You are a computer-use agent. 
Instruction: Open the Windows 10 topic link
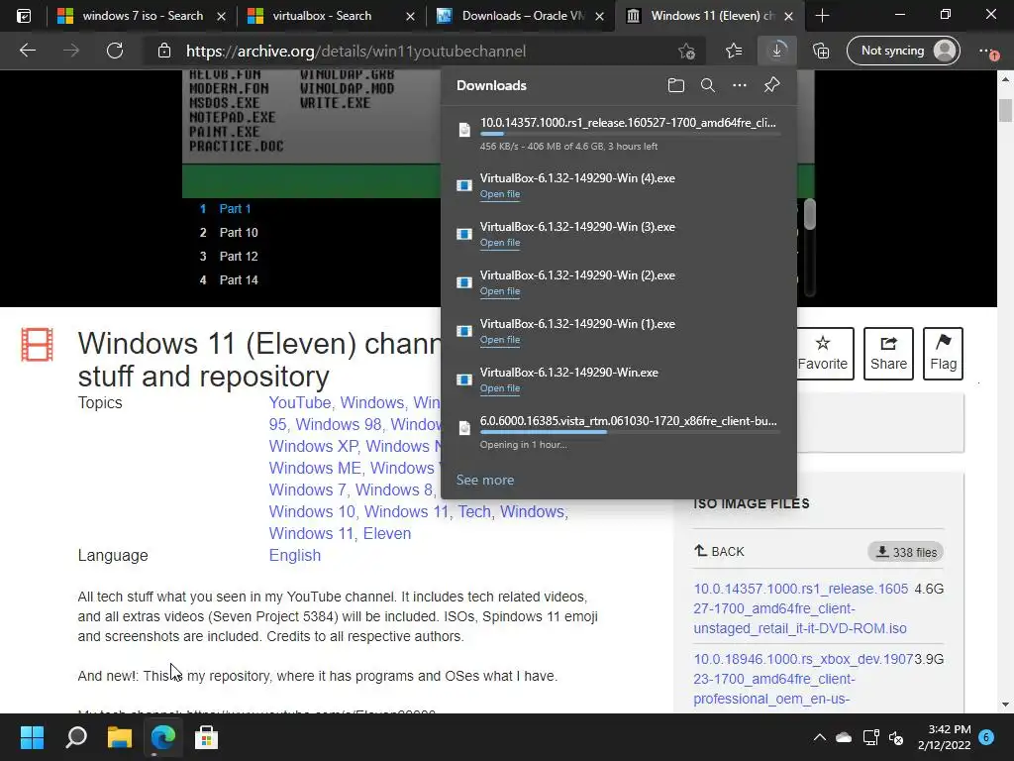(312, 511)
